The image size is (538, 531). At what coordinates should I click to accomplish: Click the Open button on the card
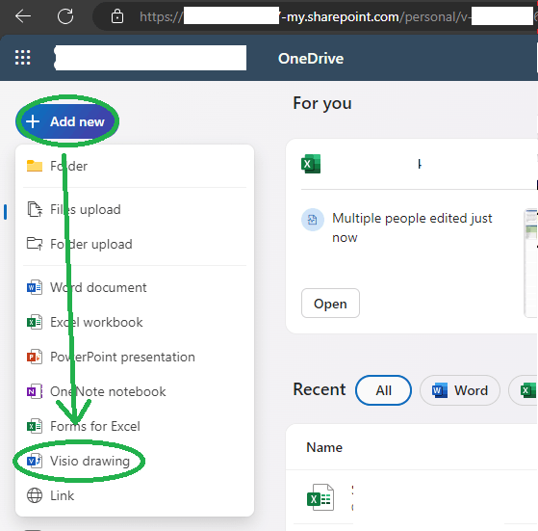(x=330, y=304)
